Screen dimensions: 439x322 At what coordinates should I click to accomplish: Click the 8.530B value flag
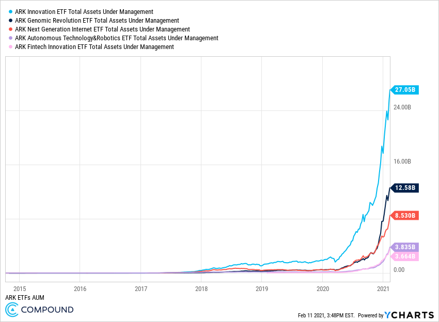tap(405, 215)
